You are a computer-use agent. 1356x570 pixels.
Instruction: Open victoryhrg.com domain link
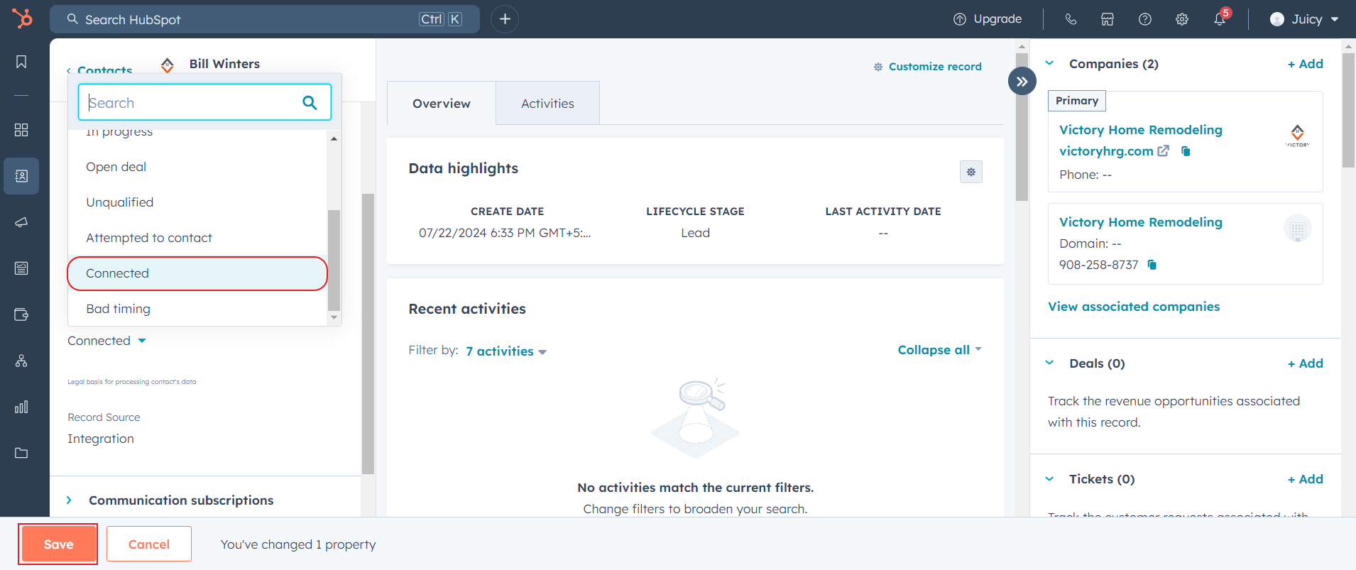tap(1106, 151)
